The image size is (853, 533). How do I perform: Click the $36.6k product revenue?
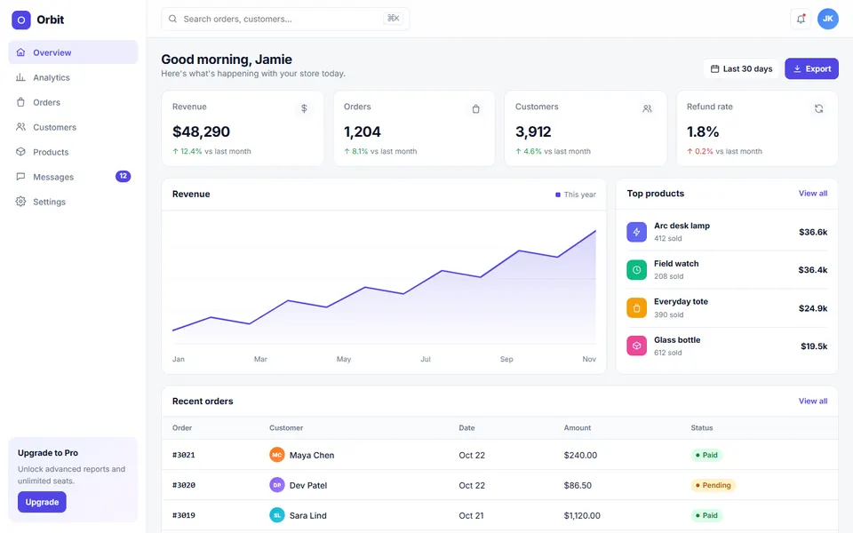[813, 232]
